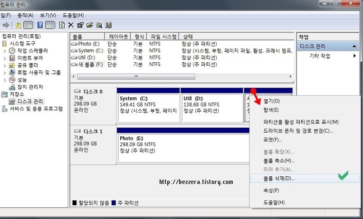
Task: Click the Util (D:) drive icon in volume list
Action: [x=74, y=57]
